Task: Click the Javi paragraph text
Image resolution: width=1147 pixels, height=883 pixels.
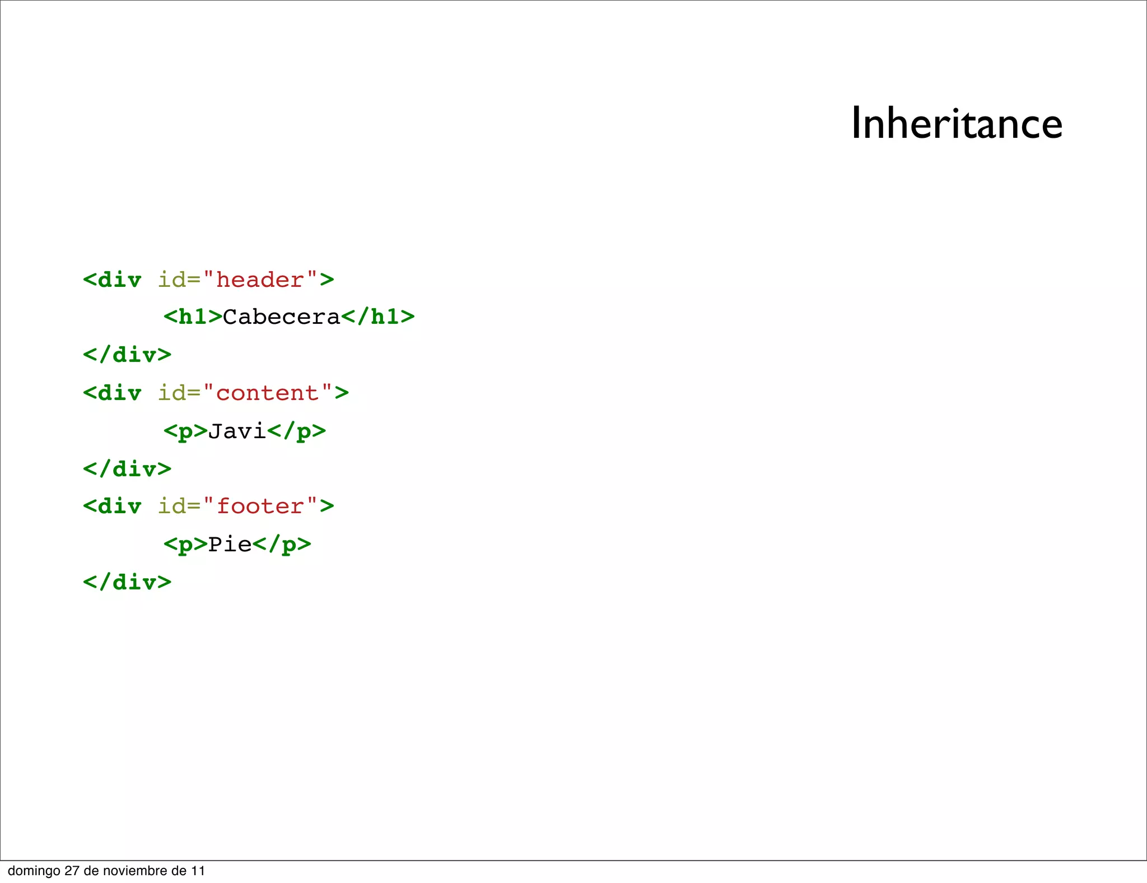Action: (237, 431)
